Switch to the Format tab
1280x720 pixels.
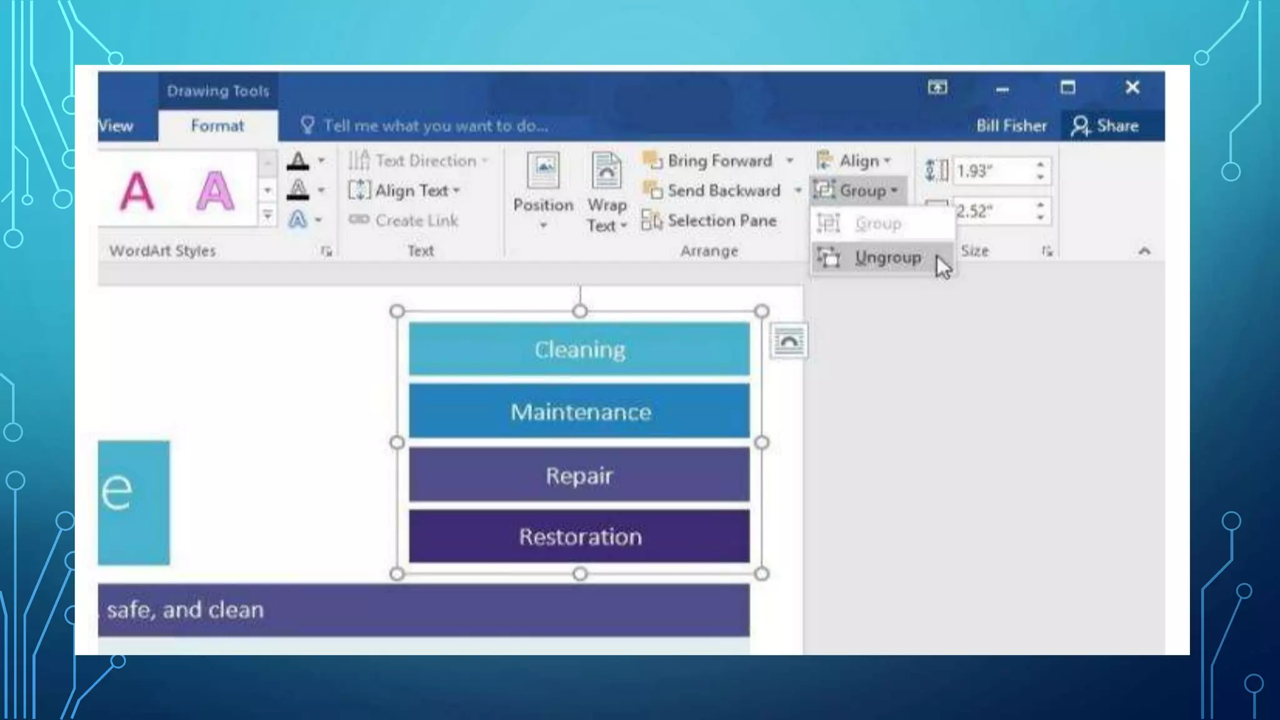217,126
